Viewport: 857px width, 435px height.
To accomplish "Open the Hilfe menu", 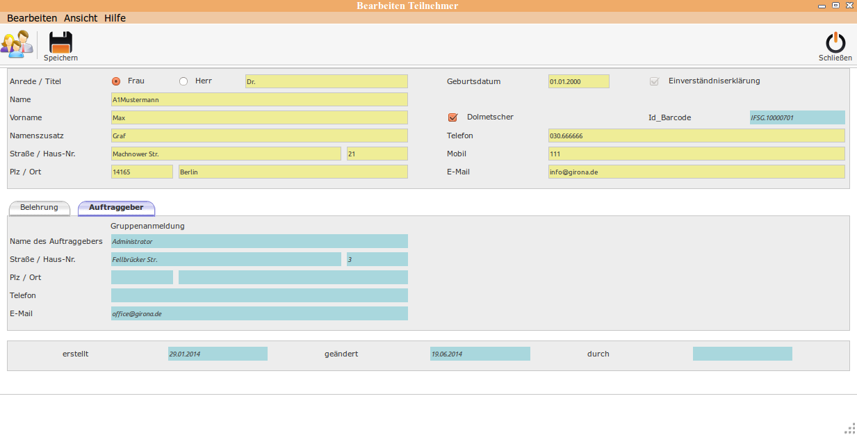I will point(115,18).
